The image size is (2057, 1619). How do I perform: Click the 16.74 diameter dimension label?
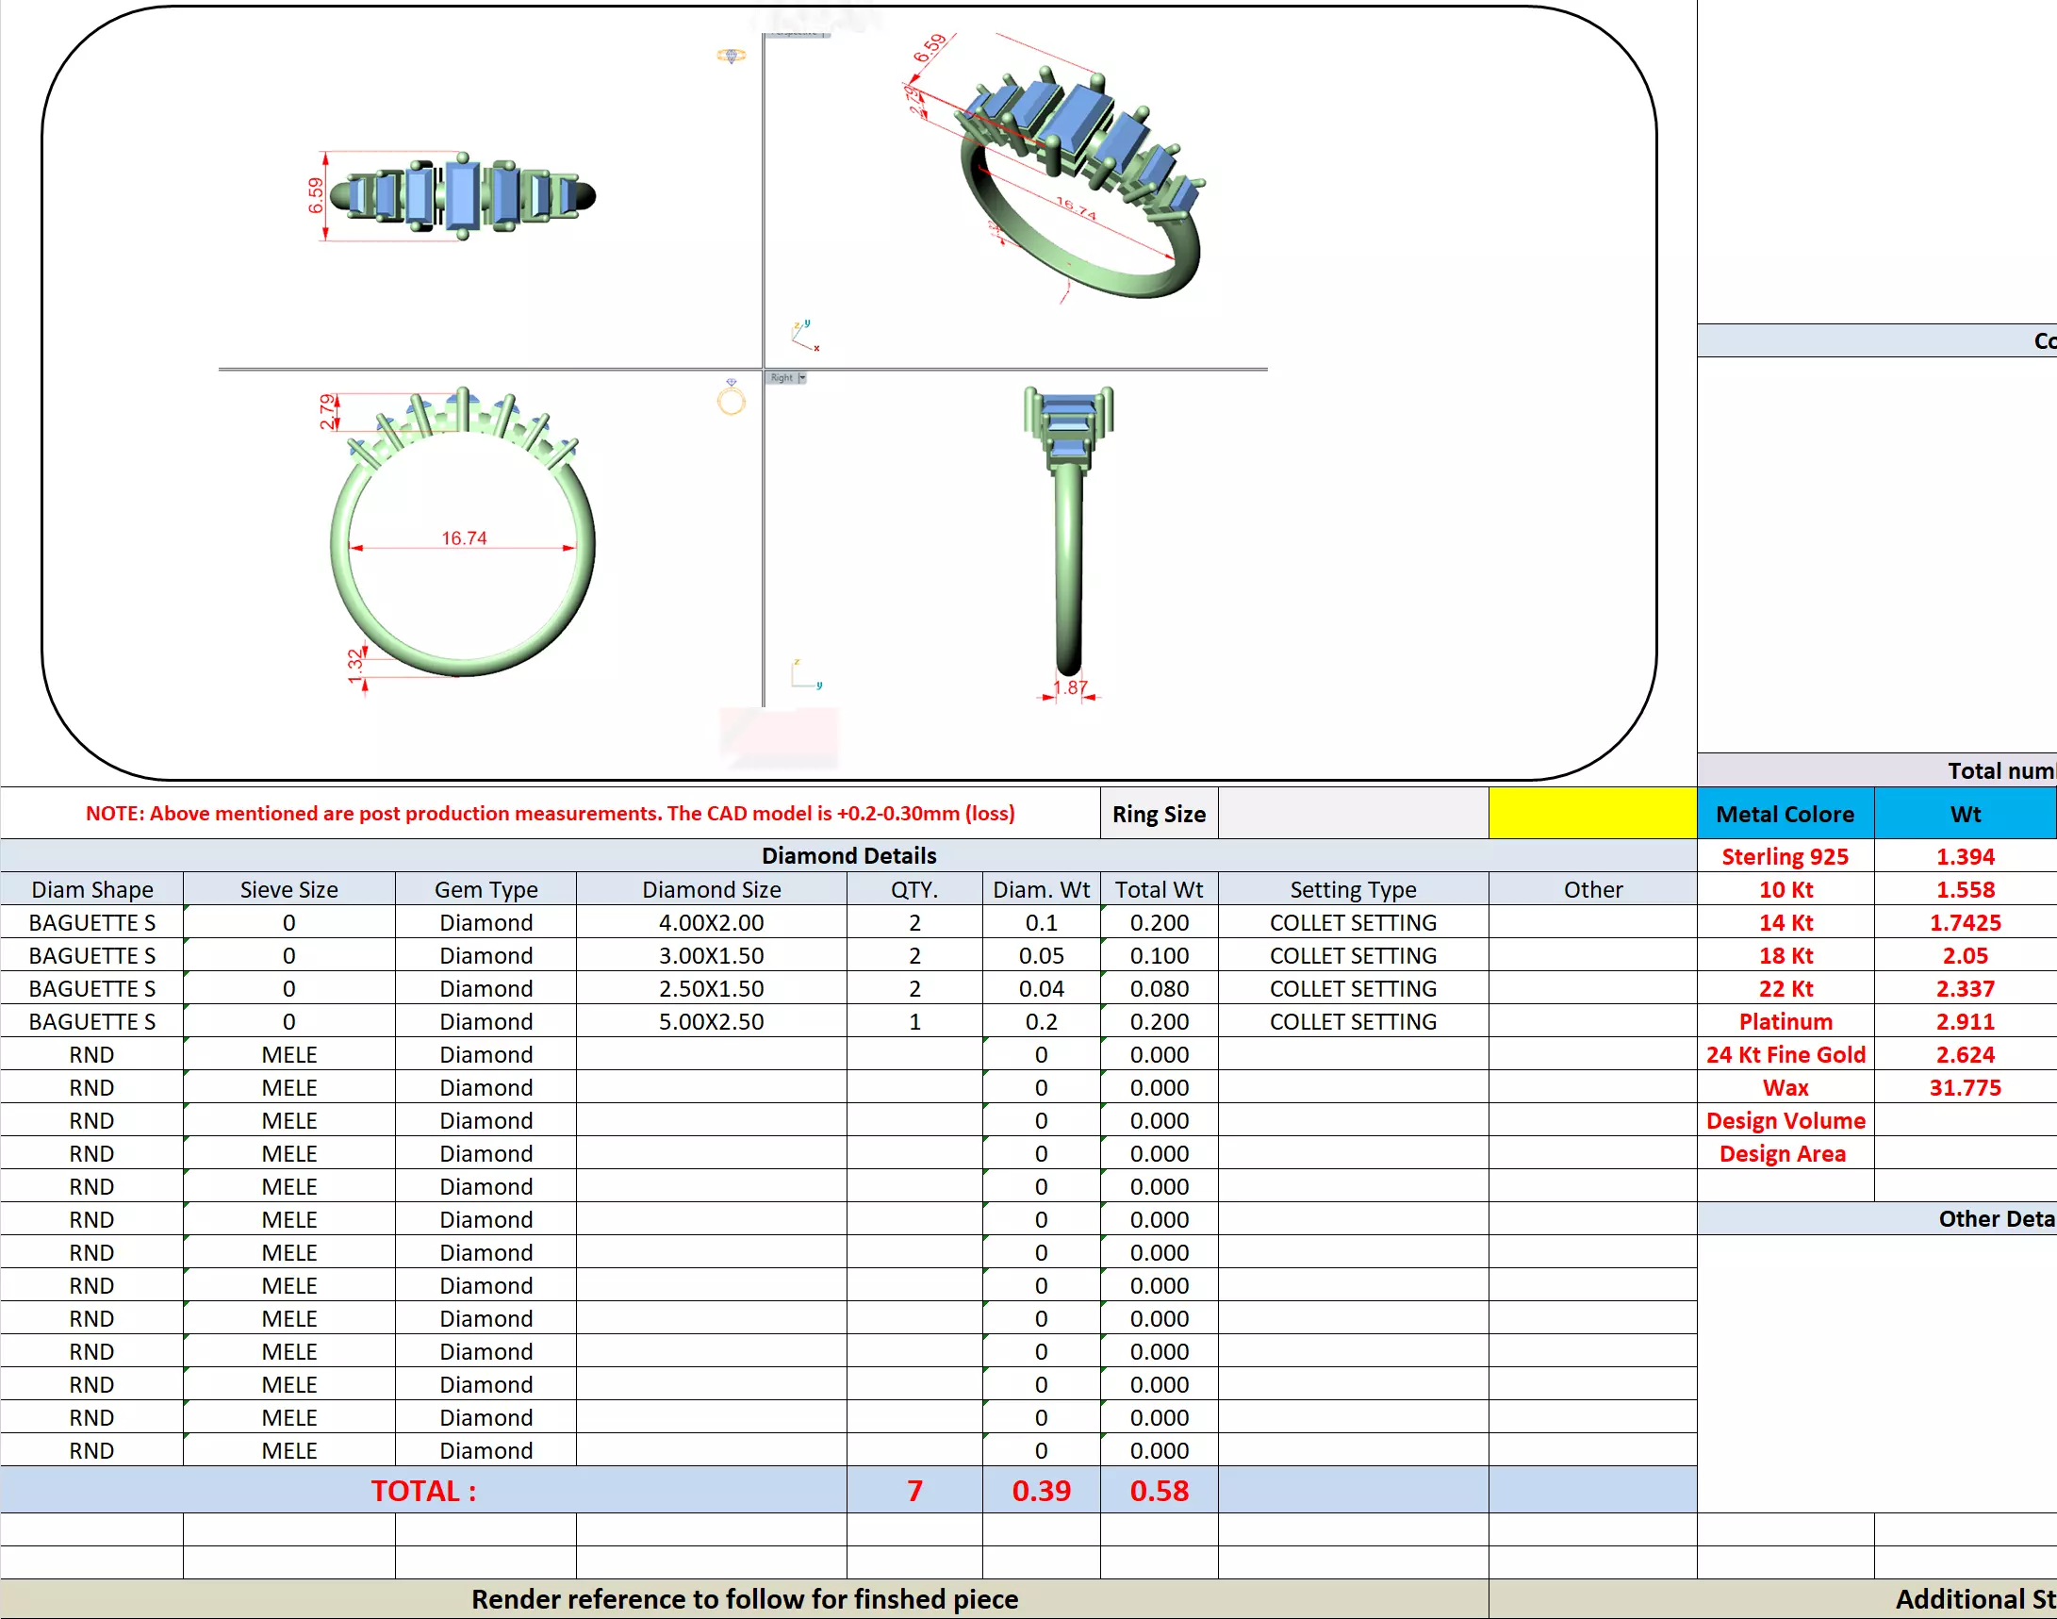point(463,537)
